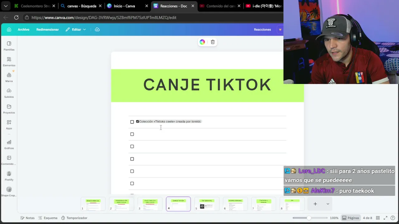Image resolution: width=399 pixels, height=224 pixels.
Task: Open the Esquema outline view
Action: tap(48, 218)
